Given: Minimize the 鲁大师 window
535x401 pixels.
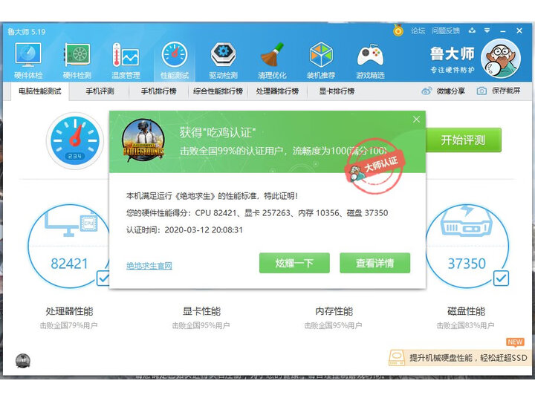Looking at the screenshot, I should [x=502, y=31].
